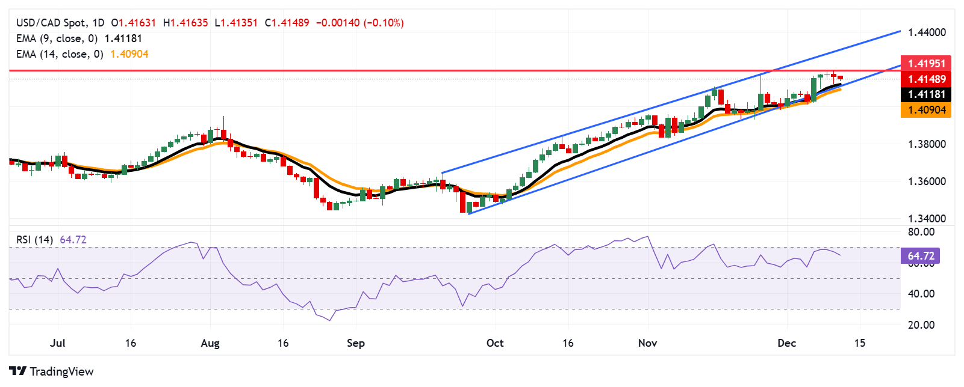Image resolution: width=964 pixels, height=387 pixels.
Task: Click the EMA 14 indicator legend
Action: tap(59, 54)
